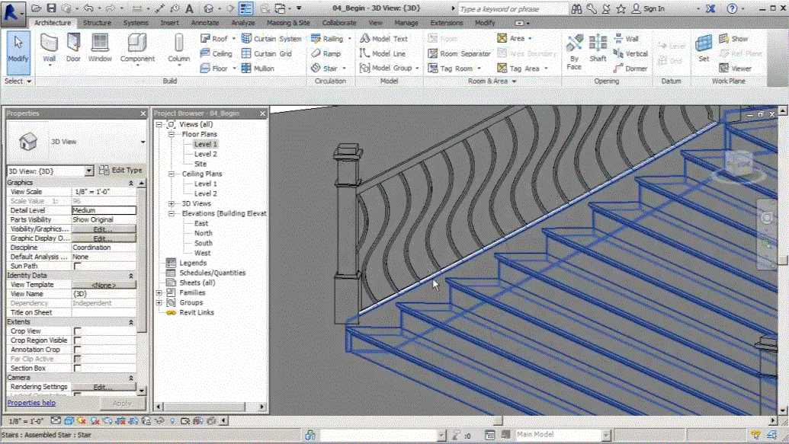Select the Dormer opening tool

point(630,68)
